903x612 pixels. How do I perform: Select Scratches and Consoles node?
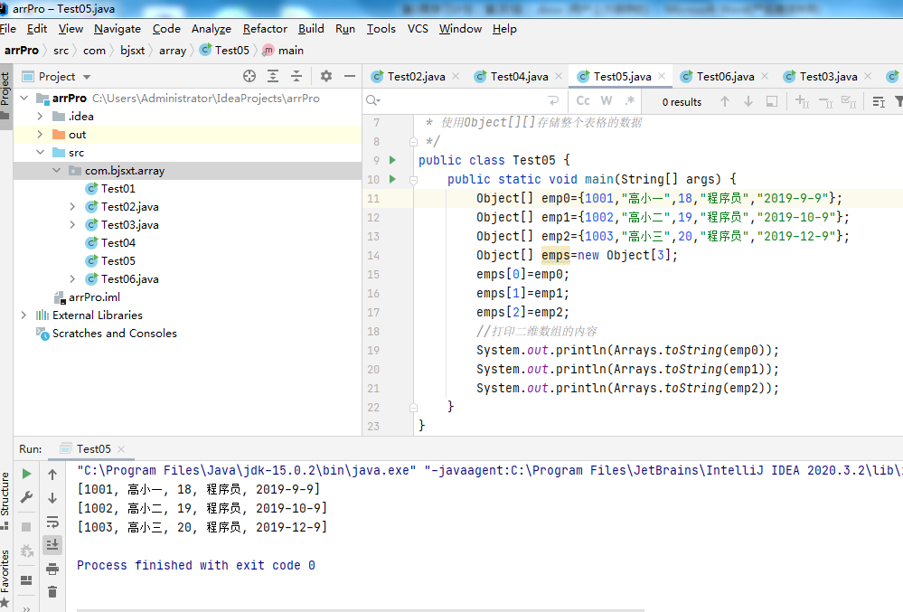coord(114,334)
